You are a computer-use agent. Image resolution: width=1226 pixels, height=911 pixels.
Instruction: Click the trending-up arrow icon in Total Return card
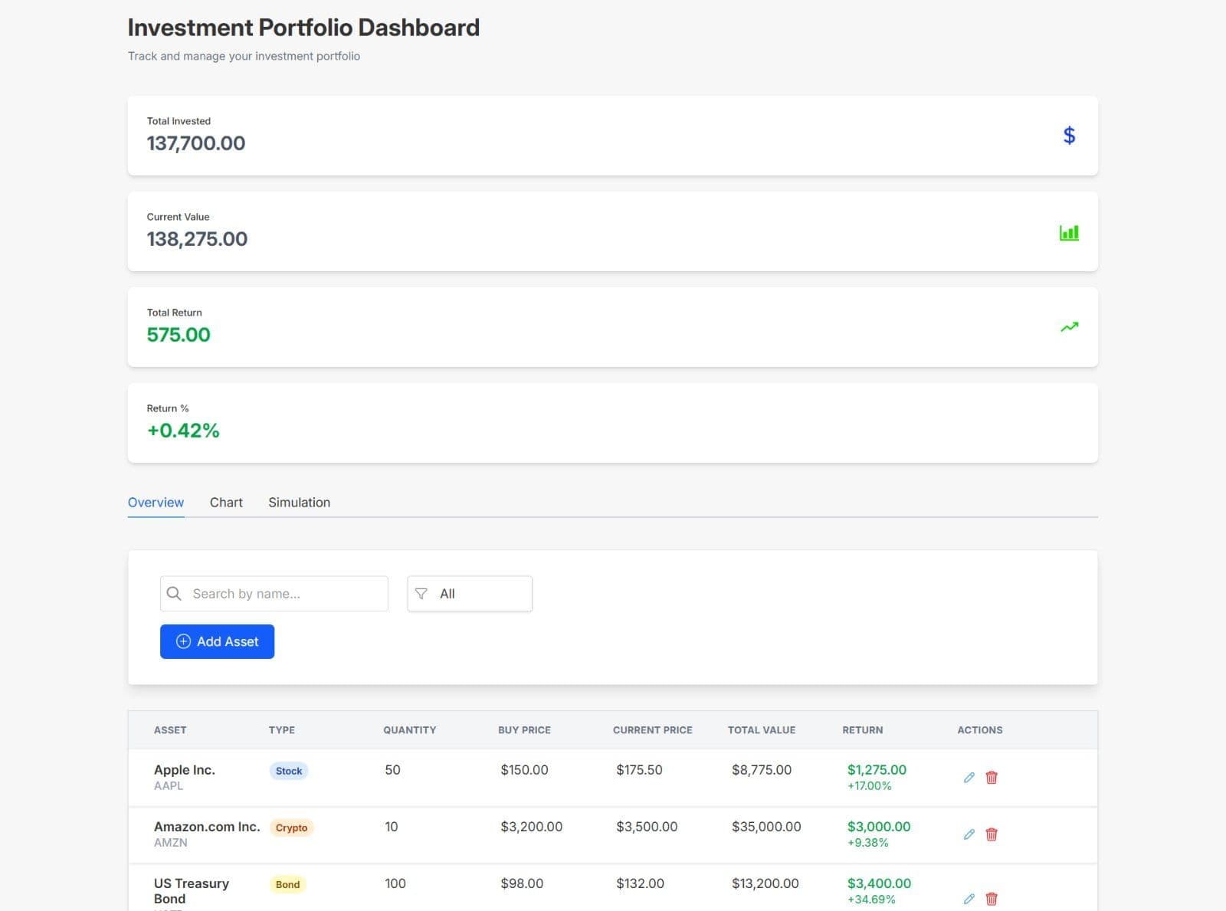point(1069,327)
